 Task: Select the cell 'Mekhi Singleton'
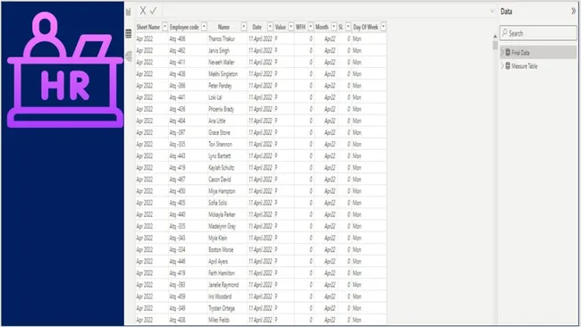228,73
